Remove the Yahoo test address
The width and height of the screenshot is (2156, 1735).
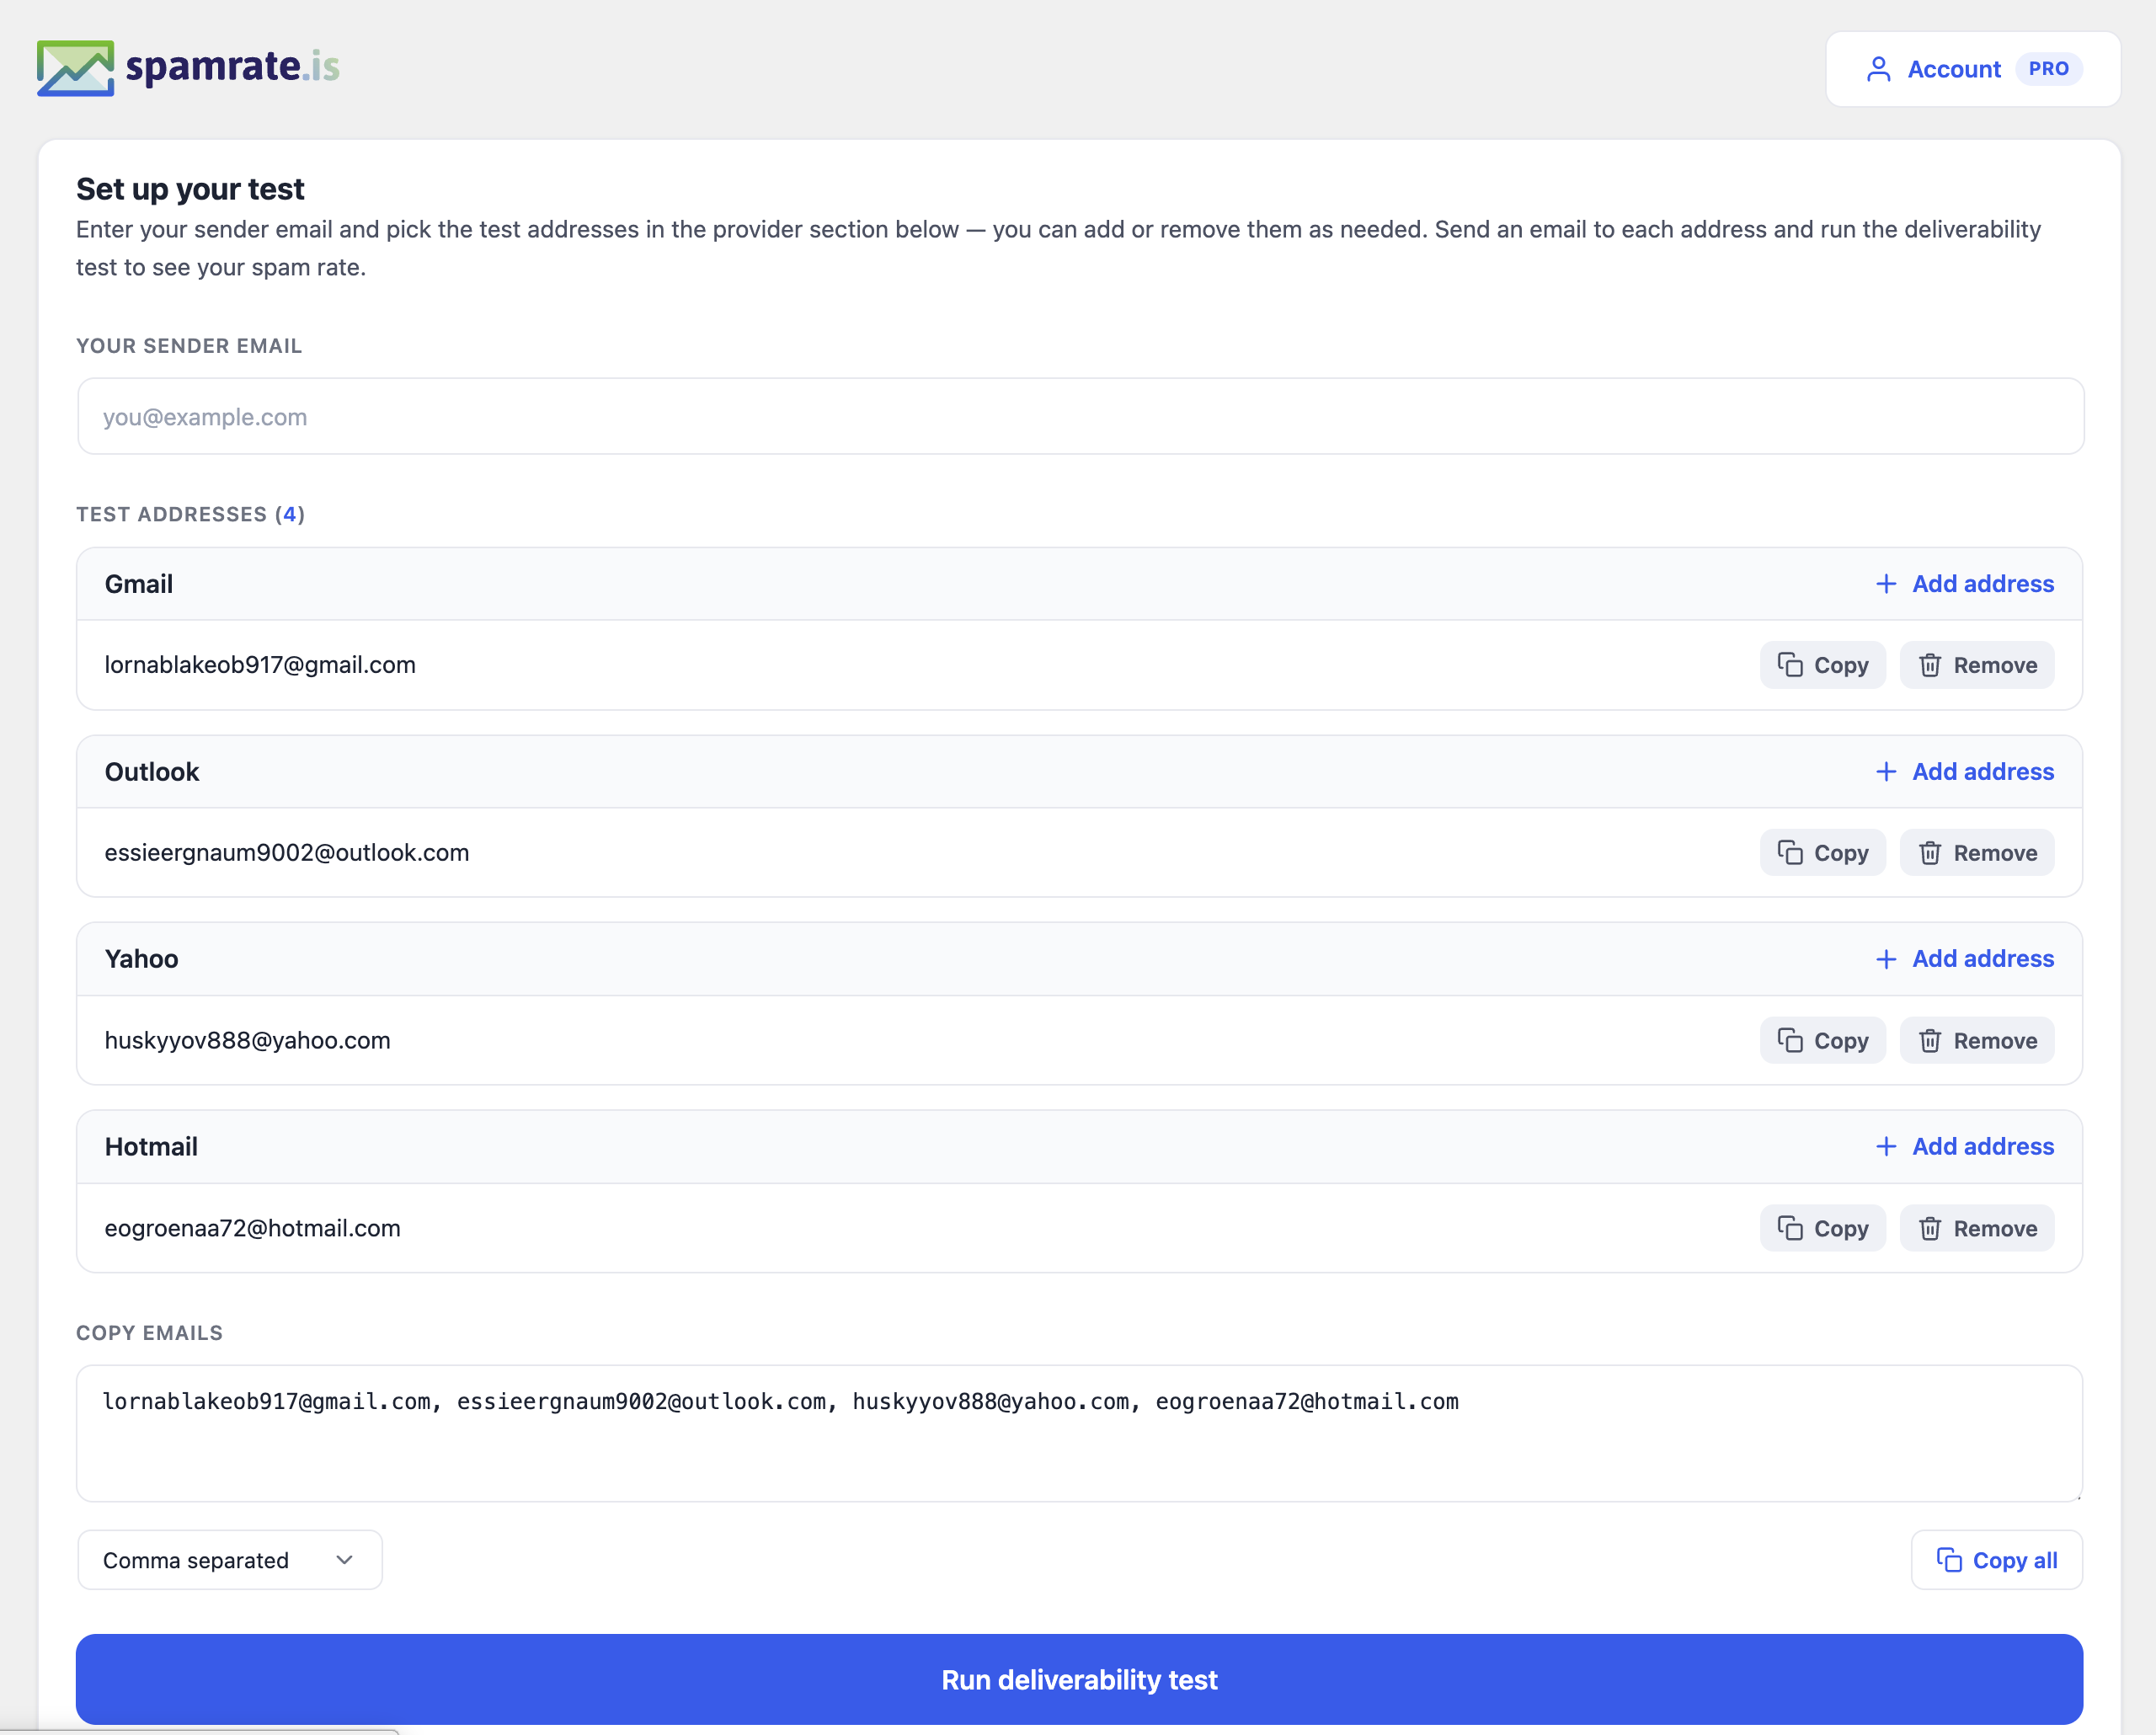[x=1977, y=1040]
